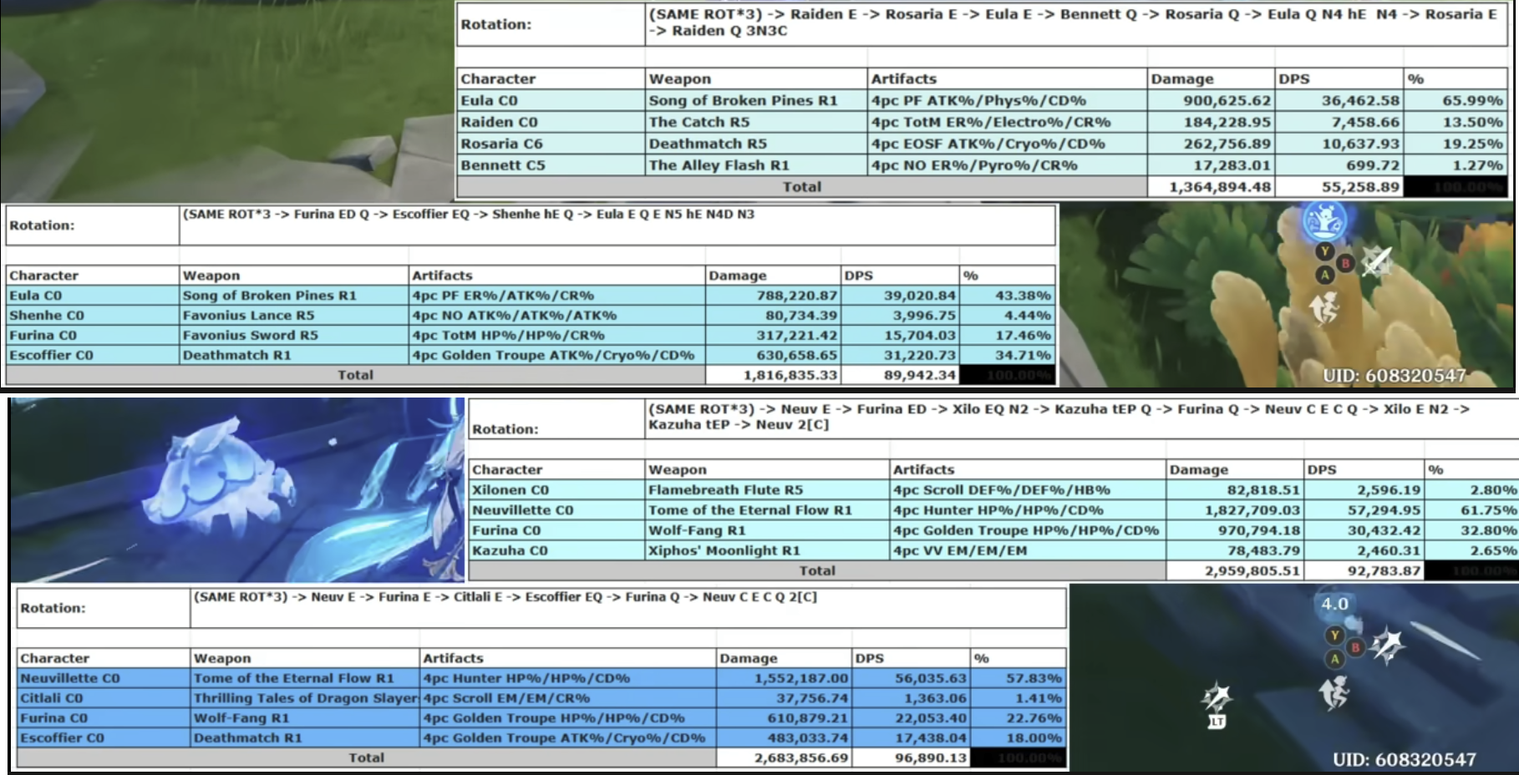Viewport: 1519px width, 775px height.
Task: Select the 'Eula C0' cell with Phys% artifacts
Action: (551, 101)
